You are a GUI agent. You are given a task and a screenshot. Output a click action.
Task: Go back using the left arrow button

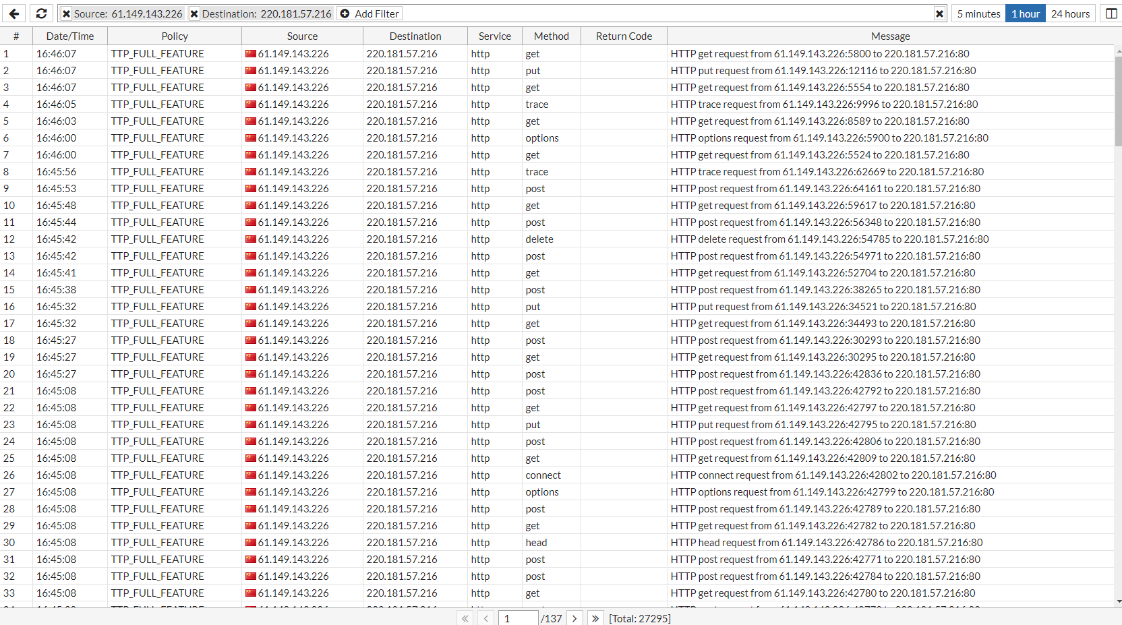coord(14,13)
